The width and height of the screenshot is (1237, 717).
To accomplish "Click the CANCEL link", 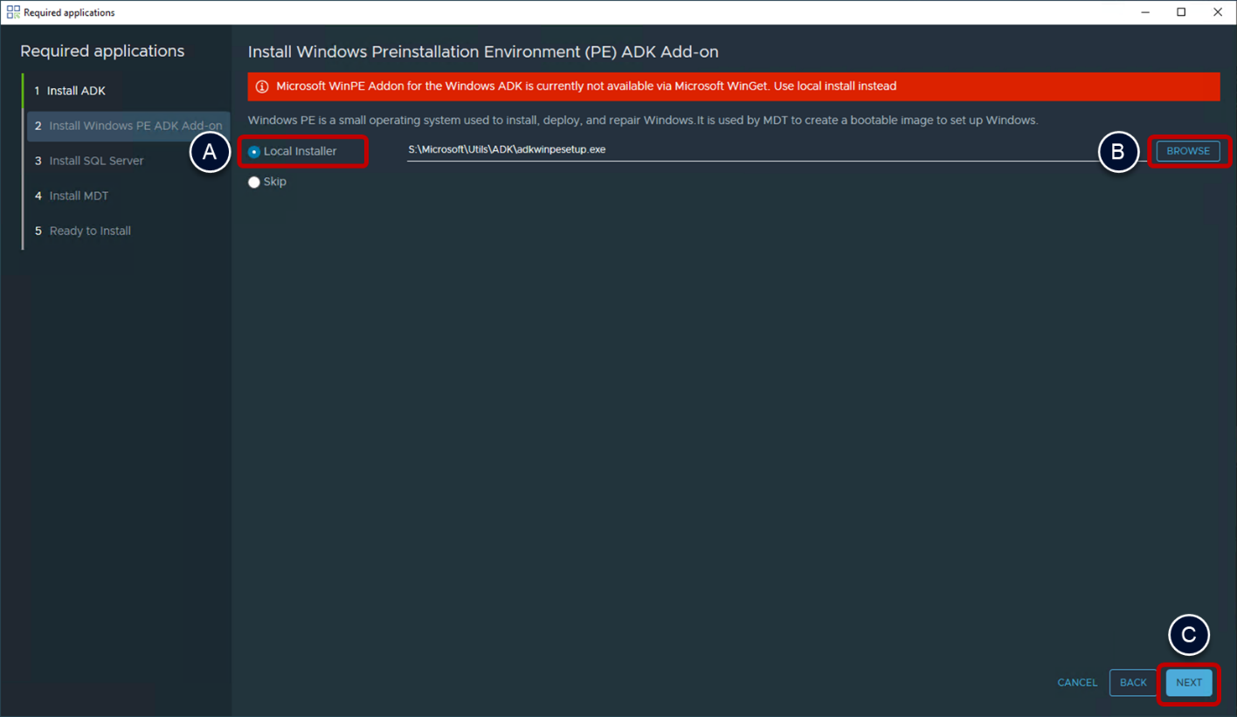I will (1077, 683).
